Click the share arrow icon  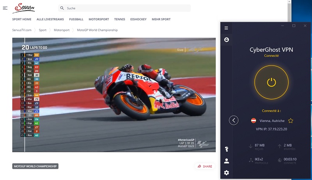point(199,166)
